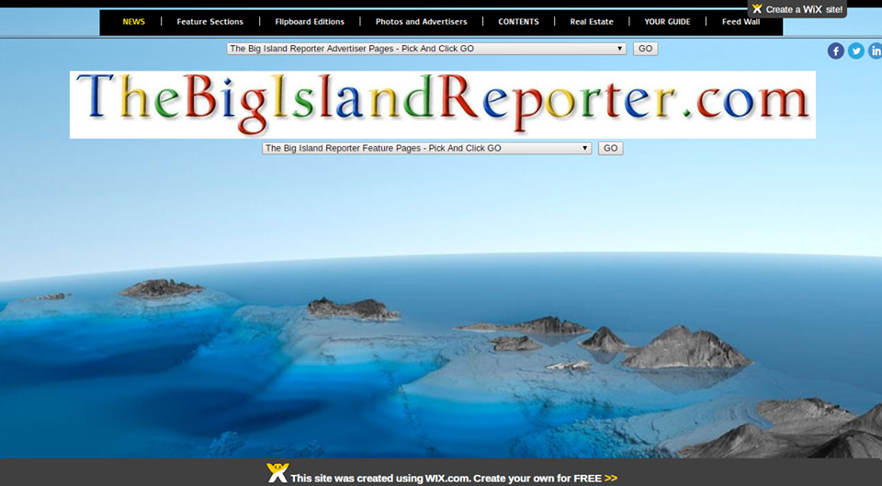Open the Flipboard Editions menu
Screen dimensions: 882x486
point(310,22)
